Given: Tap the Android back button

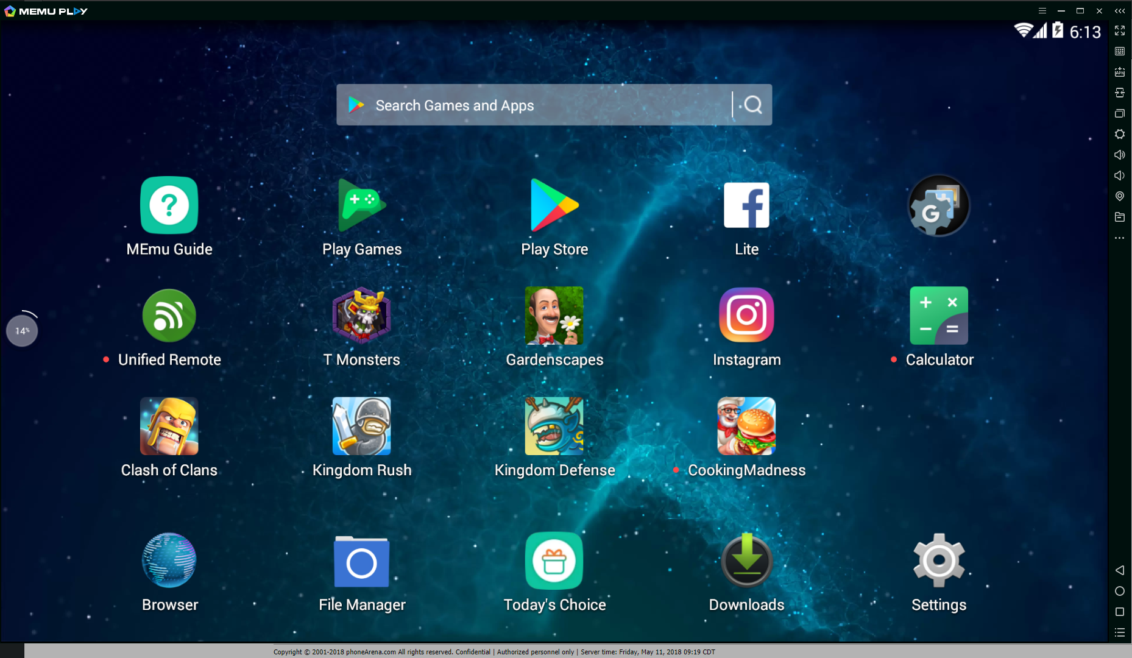Looking at the screenshot, I should (x=1120, y=570).
